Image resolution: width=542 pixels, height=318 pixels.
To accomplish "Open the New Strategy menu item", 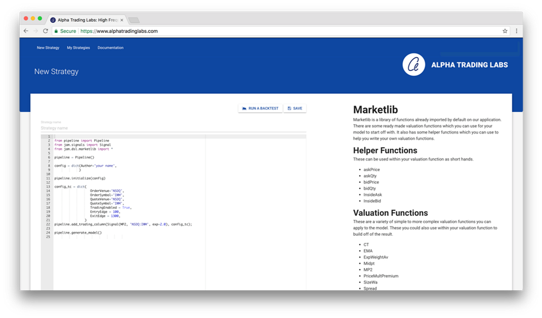I will tap(48, 48).
